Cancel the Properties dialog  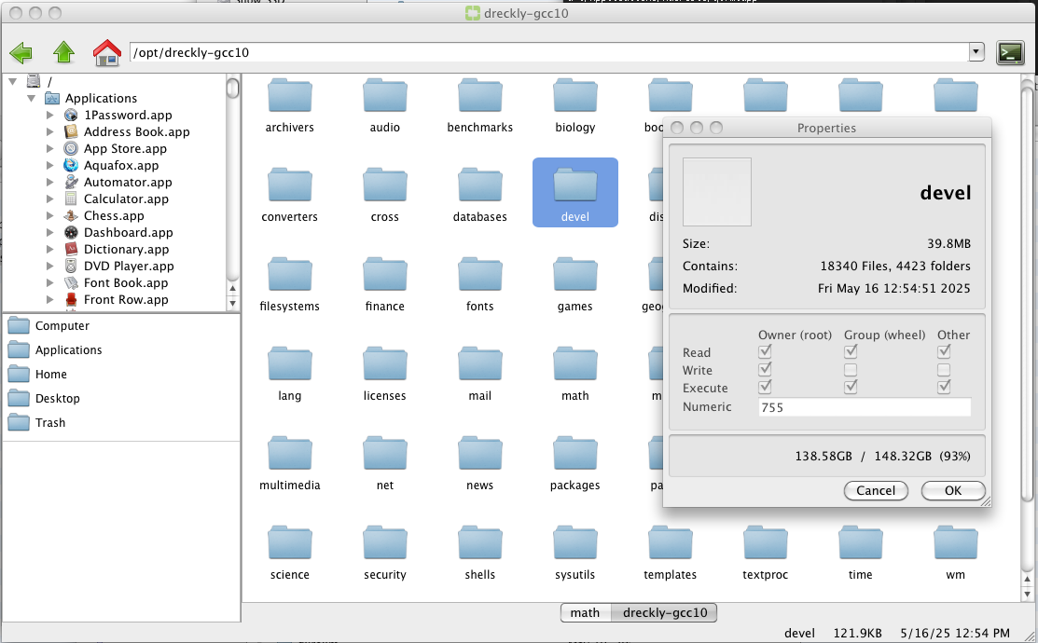[876, 490]
